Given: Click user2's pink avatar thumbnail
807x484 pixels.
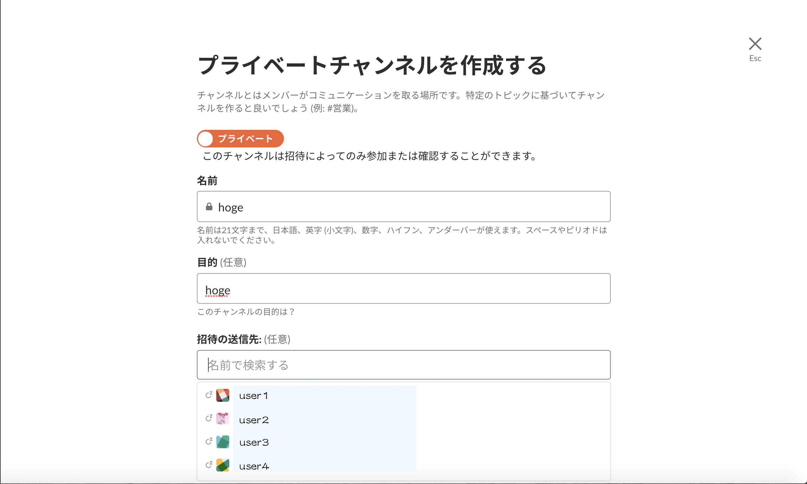Looking at the screenshot, I should pos(222,419).
